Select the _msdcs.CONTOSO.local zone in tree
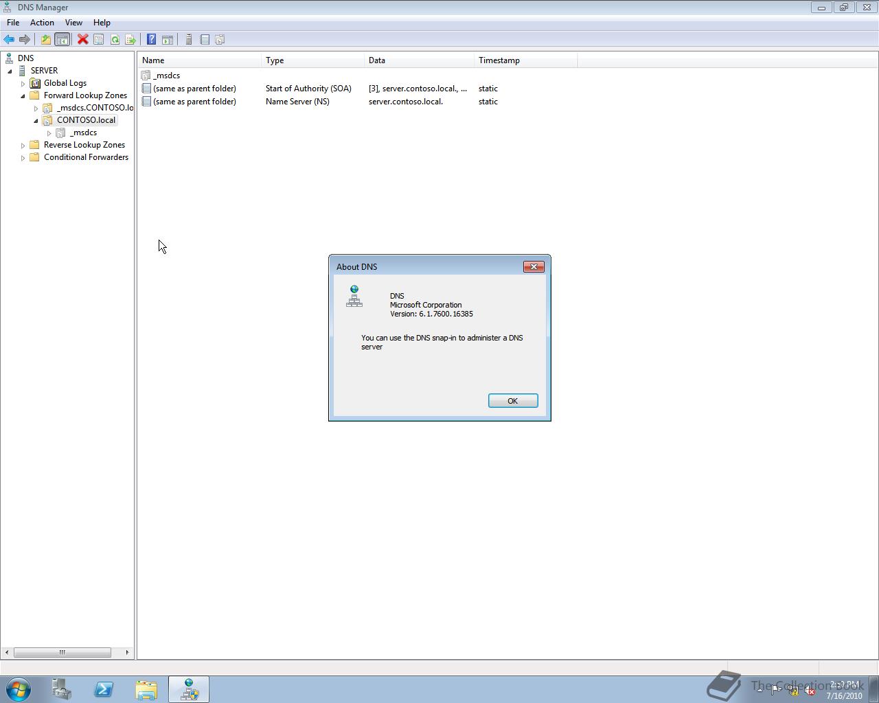Image resolution: width=879 pixels, height=703 pixels. [95, 108]
